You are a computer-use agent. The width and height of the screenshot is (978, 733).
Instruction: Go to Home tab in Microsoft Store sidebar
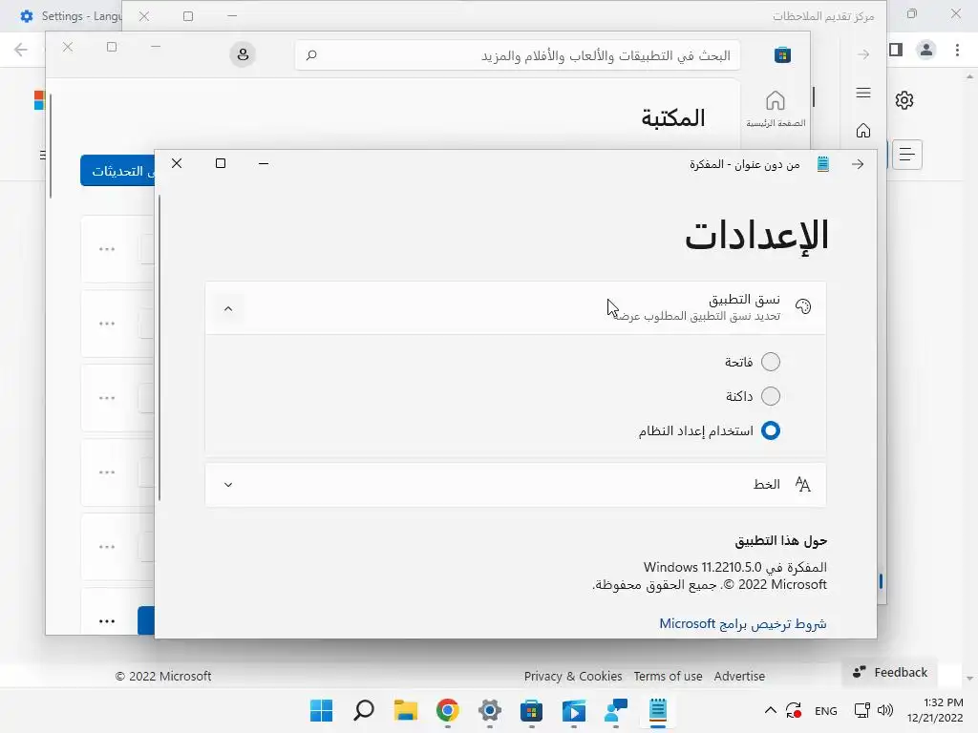coord(776,109)
